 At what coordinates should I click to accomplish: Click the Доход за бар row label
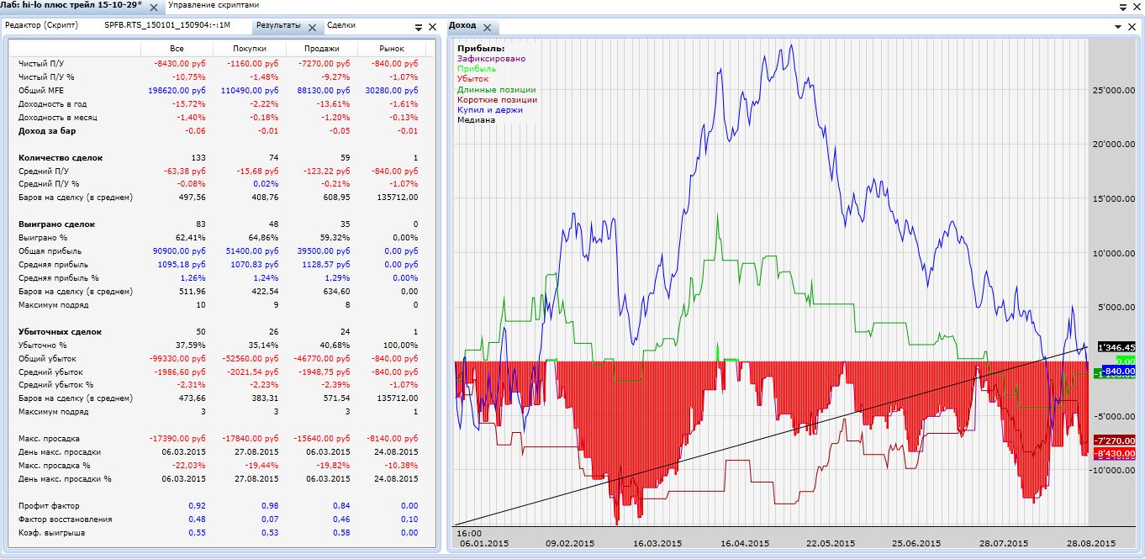[x=48, y=130]
